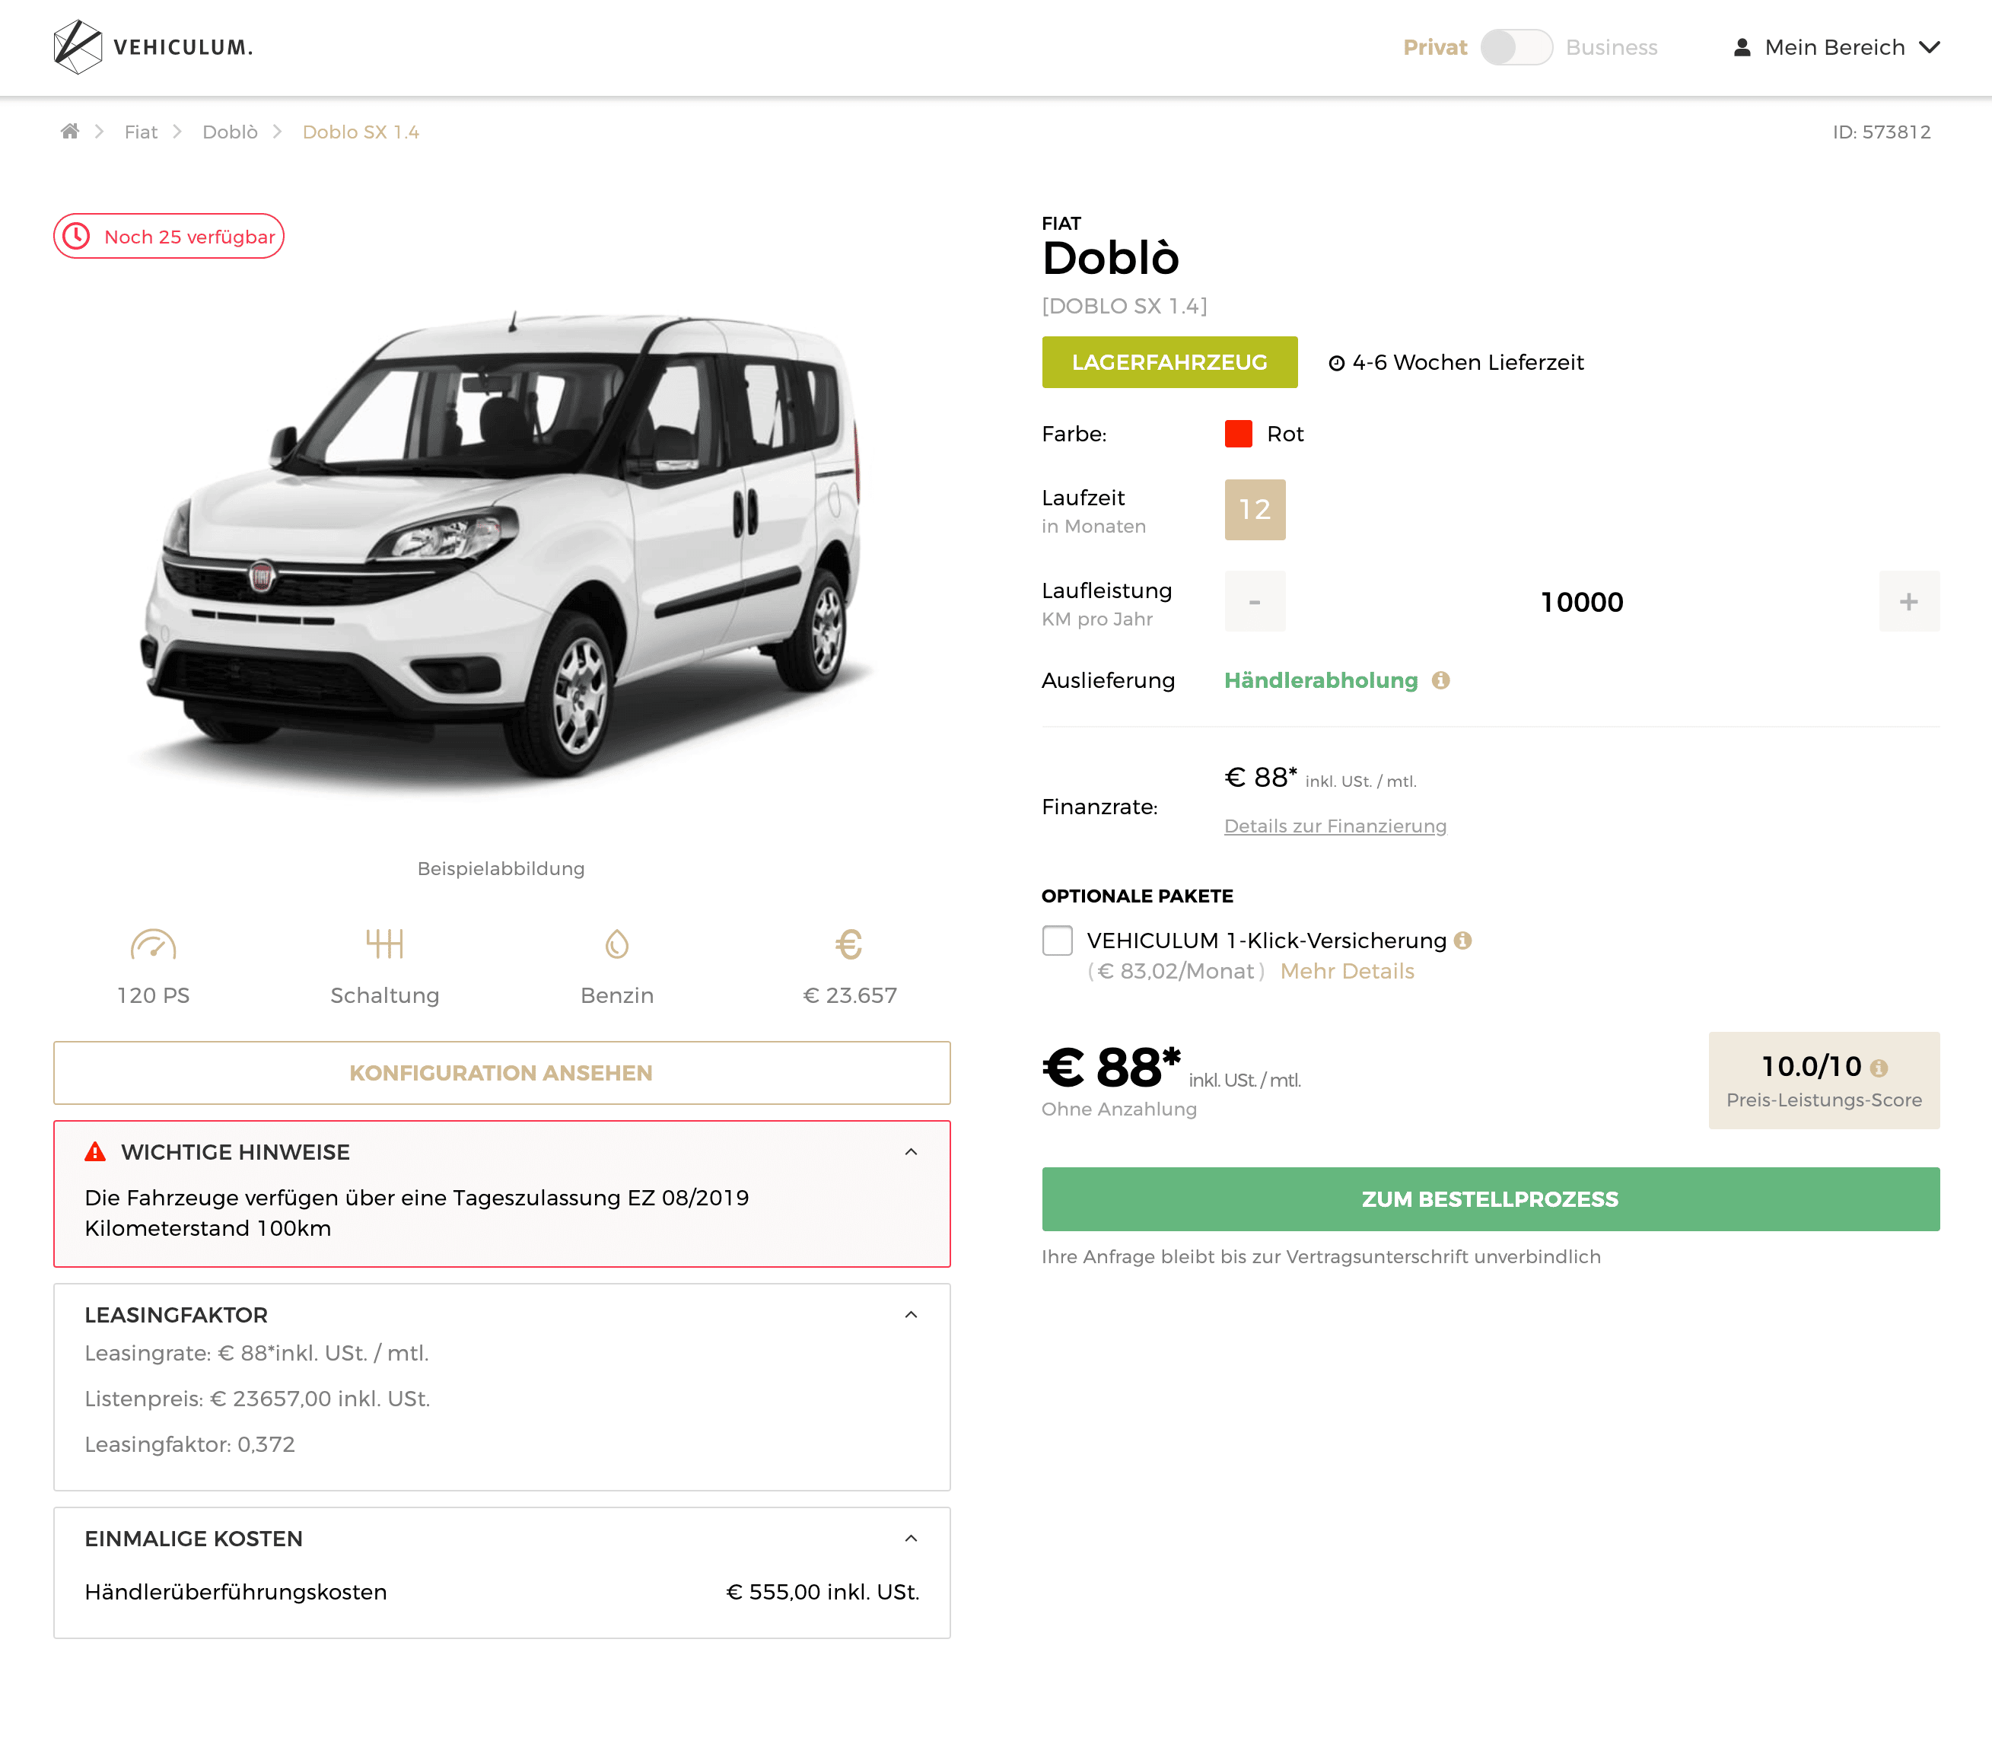Viewport: 1992px width, 1738px height.
Task: Click the fuel drop Benzin icon
Action: tap(617, 944)
